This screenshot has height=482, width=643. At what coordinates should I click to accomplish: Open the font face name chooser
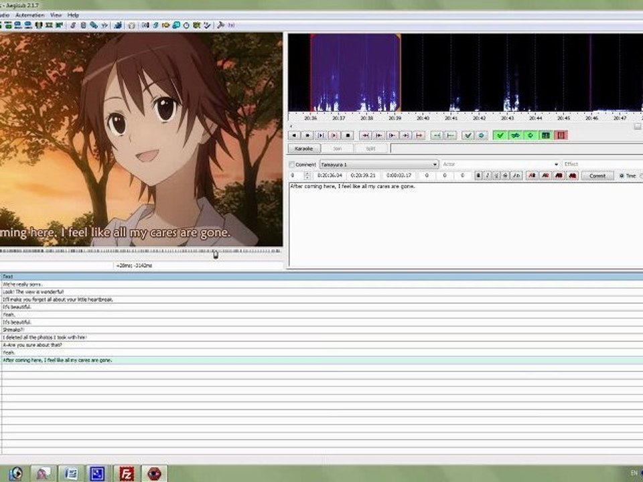516,176
